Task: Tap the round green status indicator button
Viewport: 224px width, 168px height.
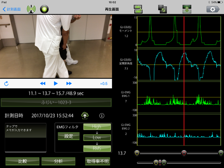Action: 44,9
